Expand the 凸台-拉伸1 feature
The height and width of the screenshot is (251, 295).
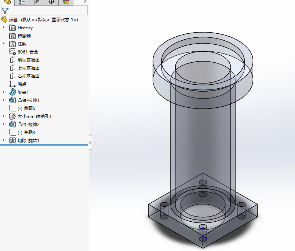pos(4,100)
